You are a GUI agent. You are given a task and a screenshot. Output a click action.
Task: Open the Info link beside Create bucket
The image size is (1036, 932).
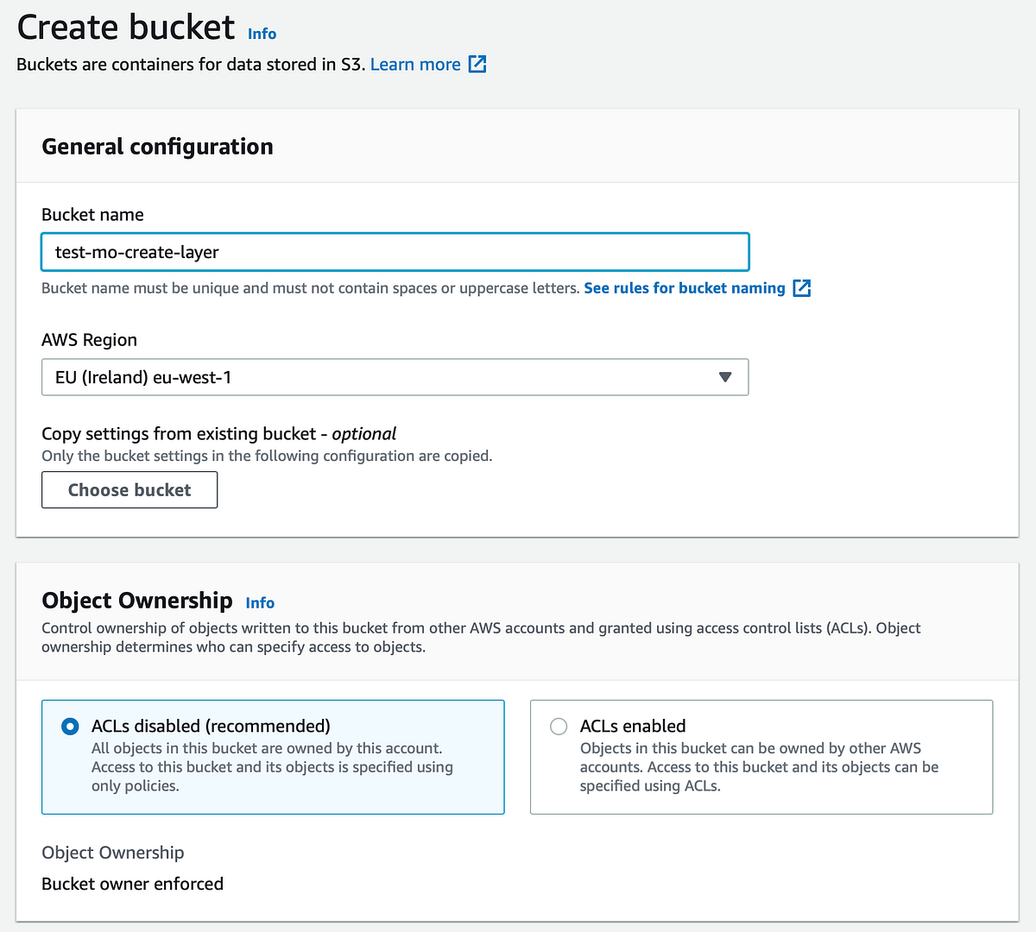(262, 34)
